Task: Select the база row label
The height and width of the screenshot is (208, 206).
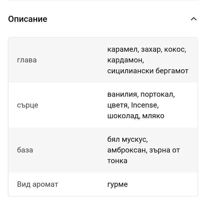Action: point(25,150)
